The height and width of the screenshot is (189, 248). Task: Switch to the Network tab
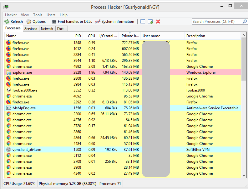pyautogui.click(x=47, y=29)
